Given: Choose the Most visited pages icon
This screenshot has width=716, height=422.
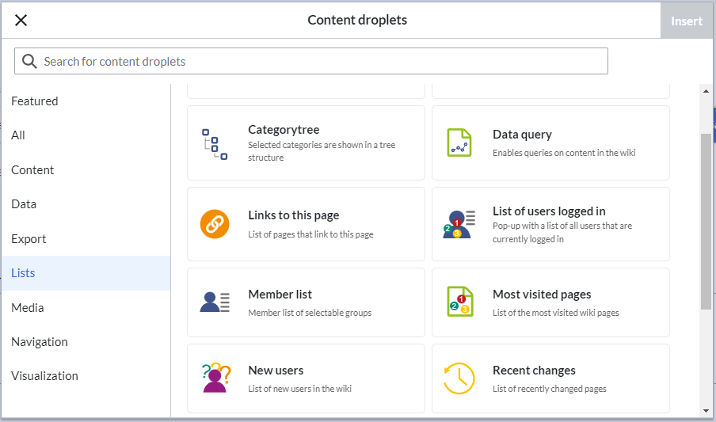Looking at the screenshot, I should point(460,302).
